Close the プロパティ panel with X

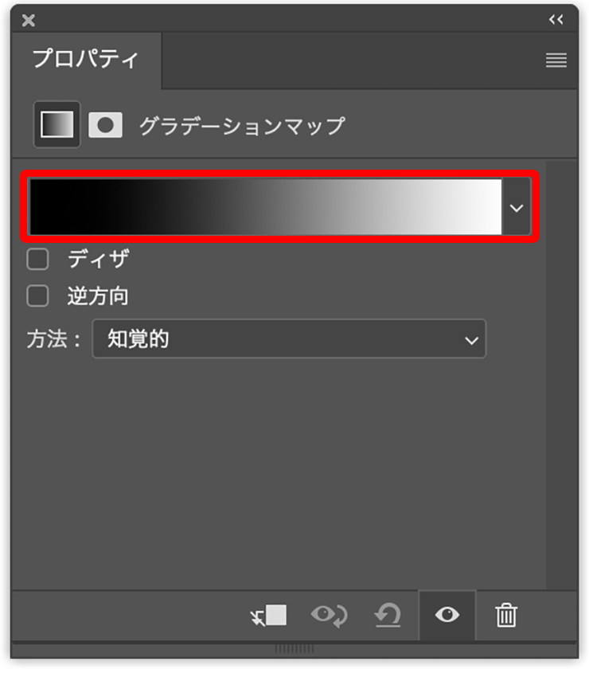(x=29, y=21)
